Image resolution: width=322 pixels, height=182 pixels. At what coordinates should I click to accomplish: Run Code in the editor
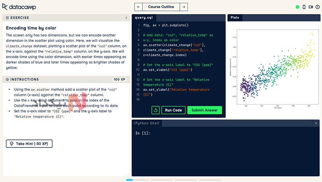pos(173,110)
